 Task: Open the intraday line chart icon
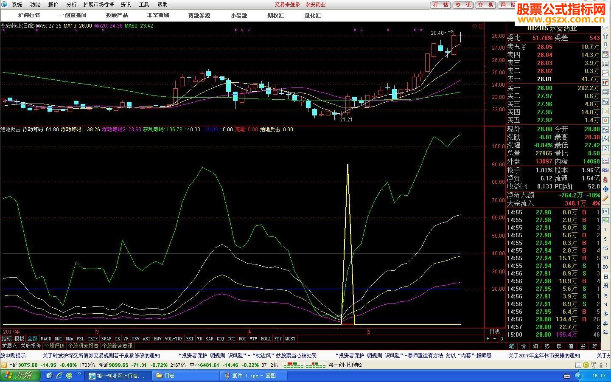605,73
